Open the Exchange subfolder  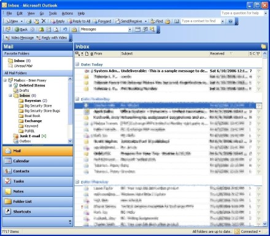pos(30,121)
